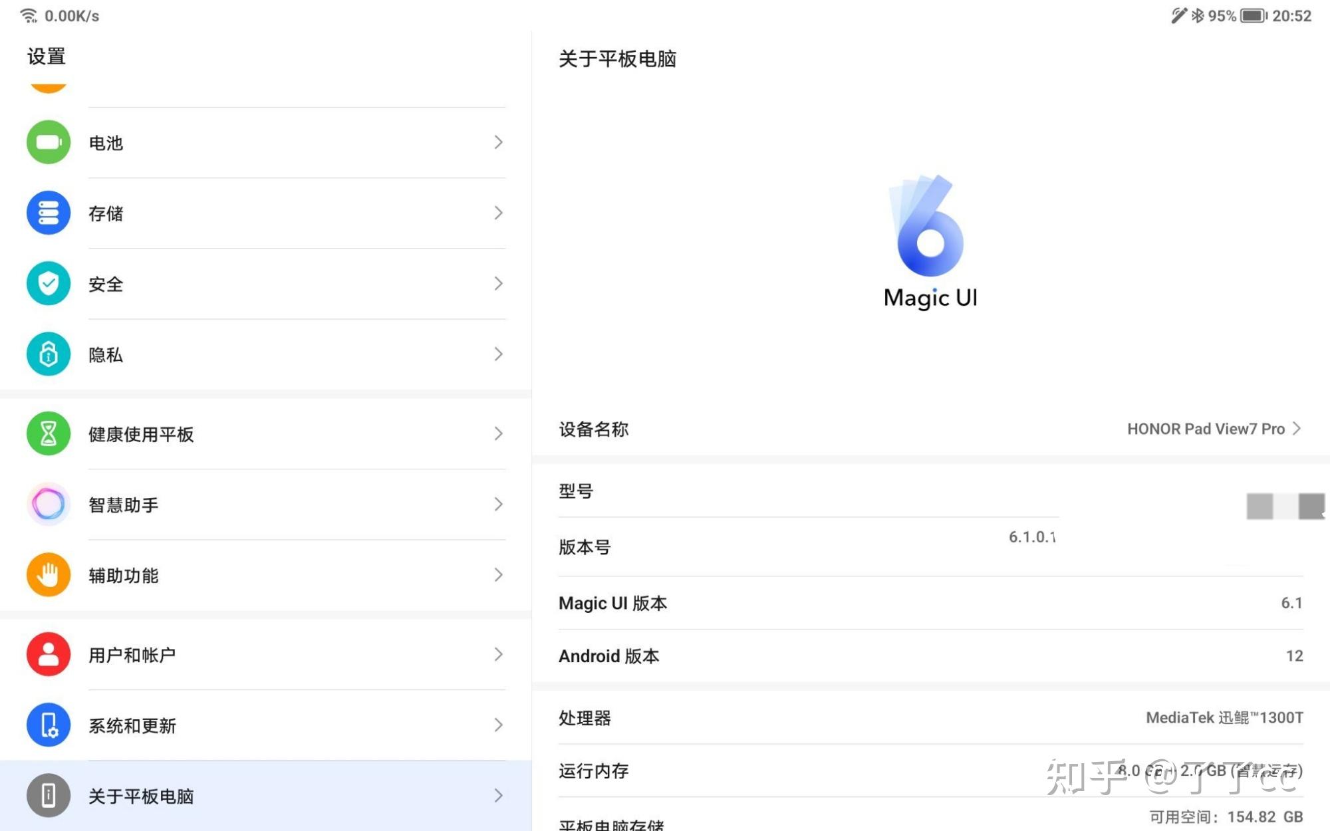Screen dimensions: 1330x831
Task: Expand the 存储 row chevron
Action: [x=498, y=213]
